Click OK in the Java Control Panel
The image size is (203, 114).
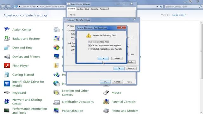click(x=105, y=82)
